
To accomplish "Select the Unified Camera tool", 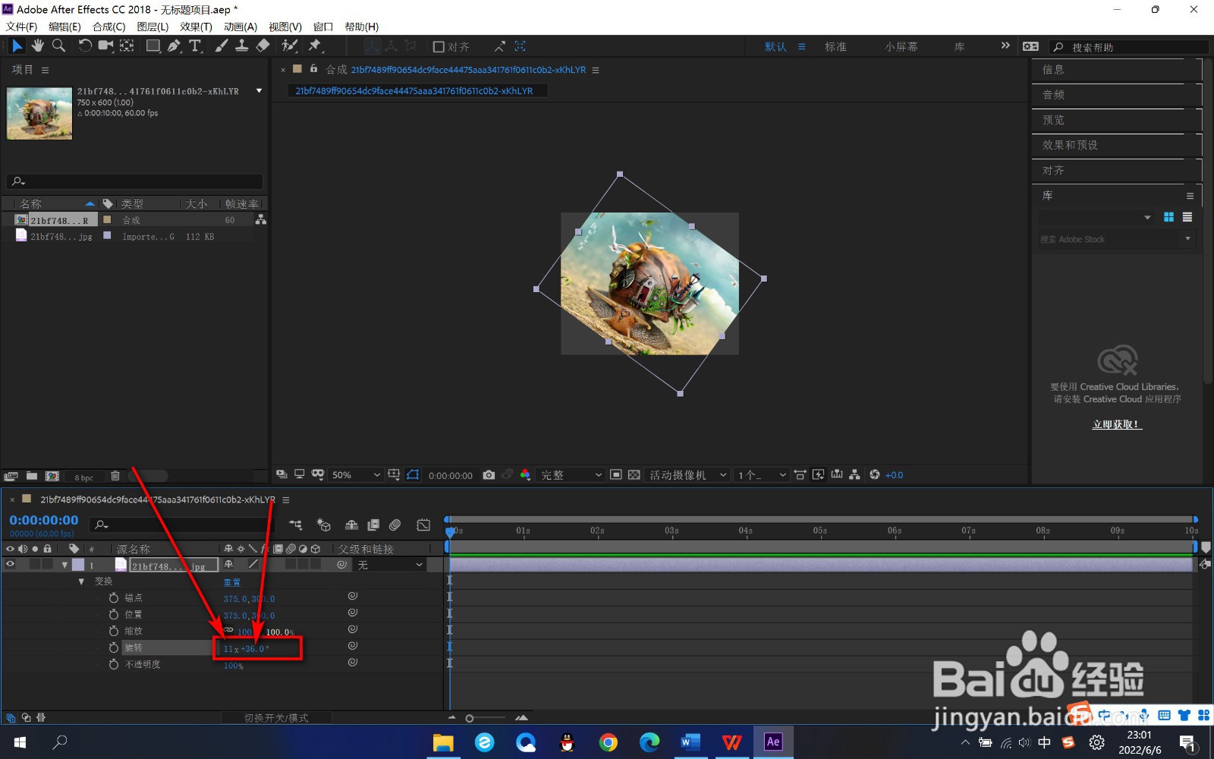I will [105, 46].
